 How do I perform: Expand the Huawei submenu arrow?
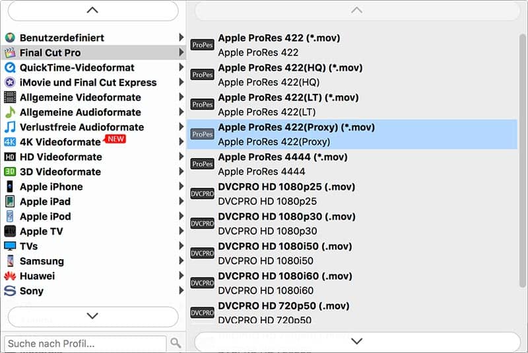click(181, 275)
